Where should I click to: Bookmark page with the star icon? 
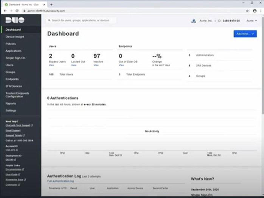247,11
